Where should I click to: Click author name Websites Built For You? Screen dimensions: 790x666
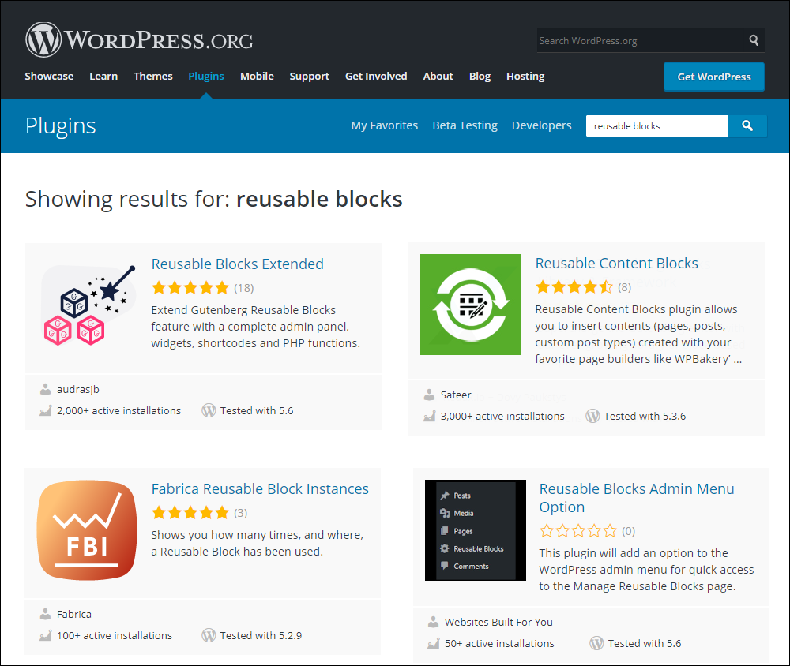[x=498, y=622]
